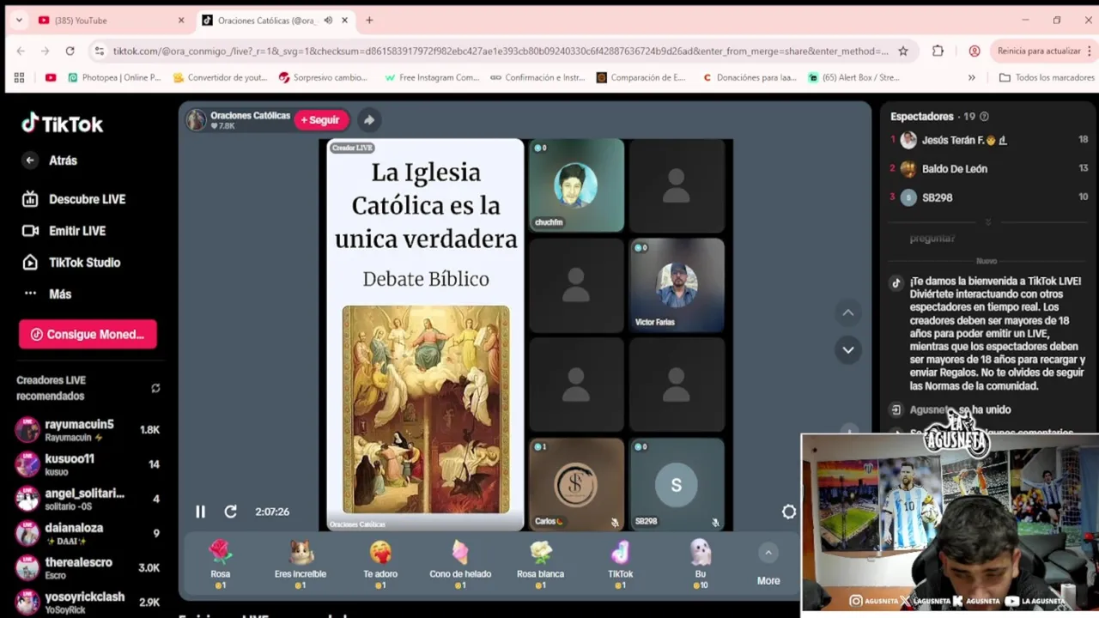Select Victor Farias guest tile
Viewport: 1099px width, 618px height.
[677, 285]
